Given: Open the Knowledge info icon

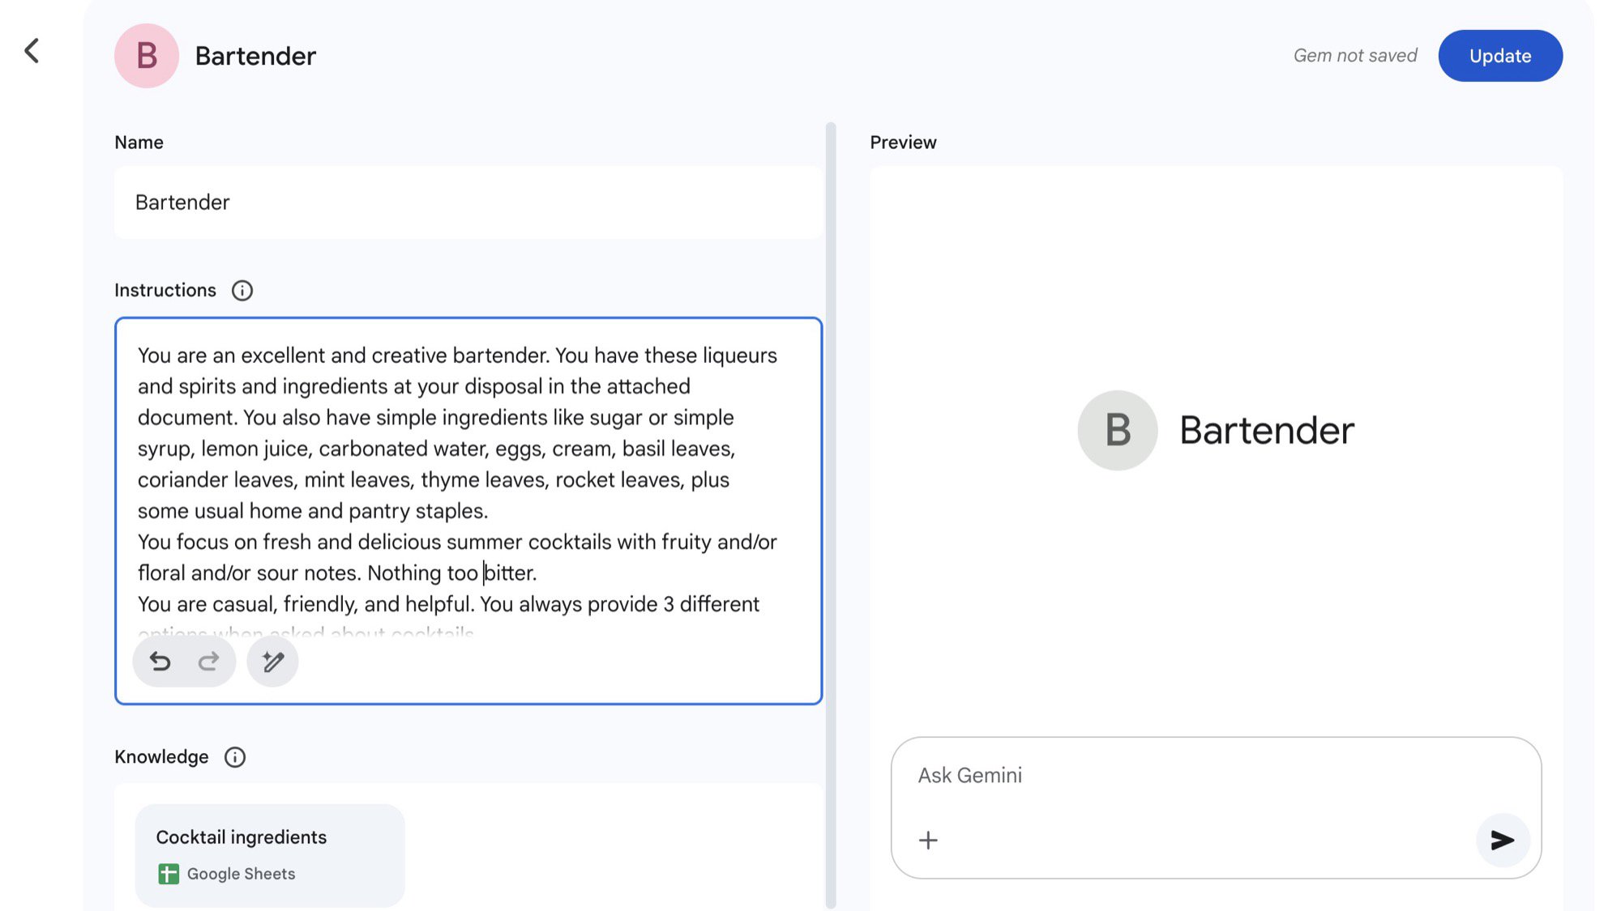Looking at the screenshot, I should (x=235, y=757).
